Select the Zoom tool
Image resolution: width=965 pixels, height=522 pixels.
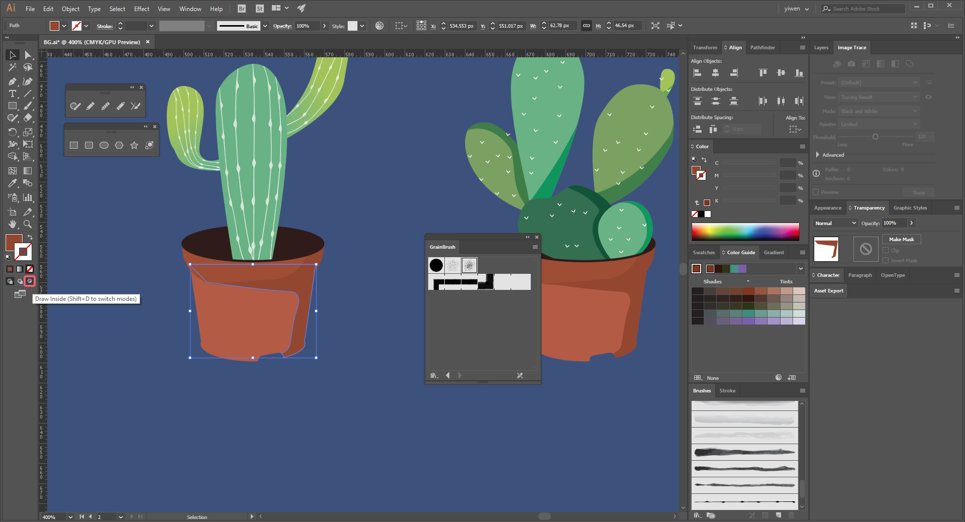click(x=28, y=224)
